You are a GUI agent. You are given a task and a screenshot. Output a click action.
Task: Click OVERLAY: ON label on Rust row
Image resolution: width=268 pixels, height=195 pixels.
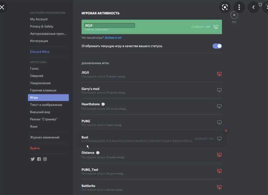(204, 139)
